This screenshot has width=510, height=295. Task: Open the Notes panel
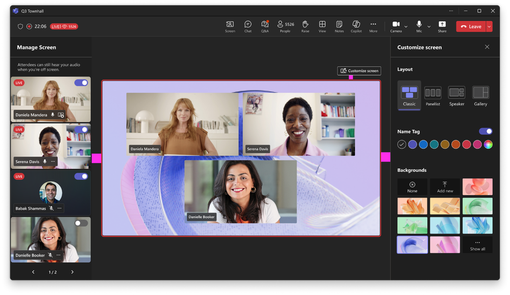pos(339,26)
